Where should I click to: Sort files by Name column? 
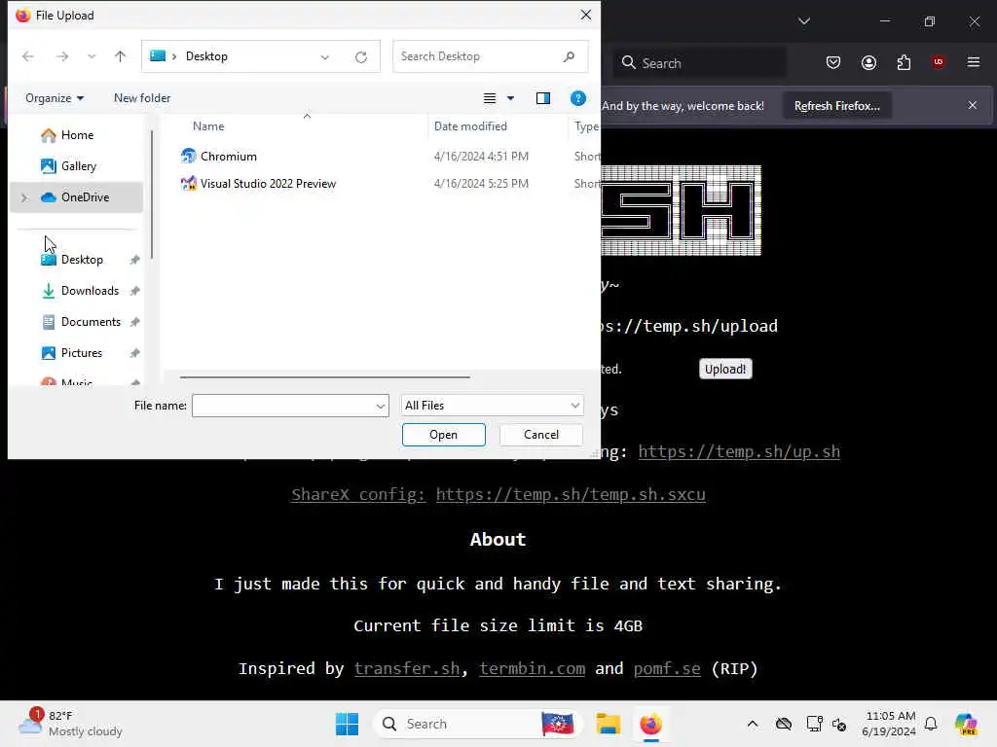[208, 126]
